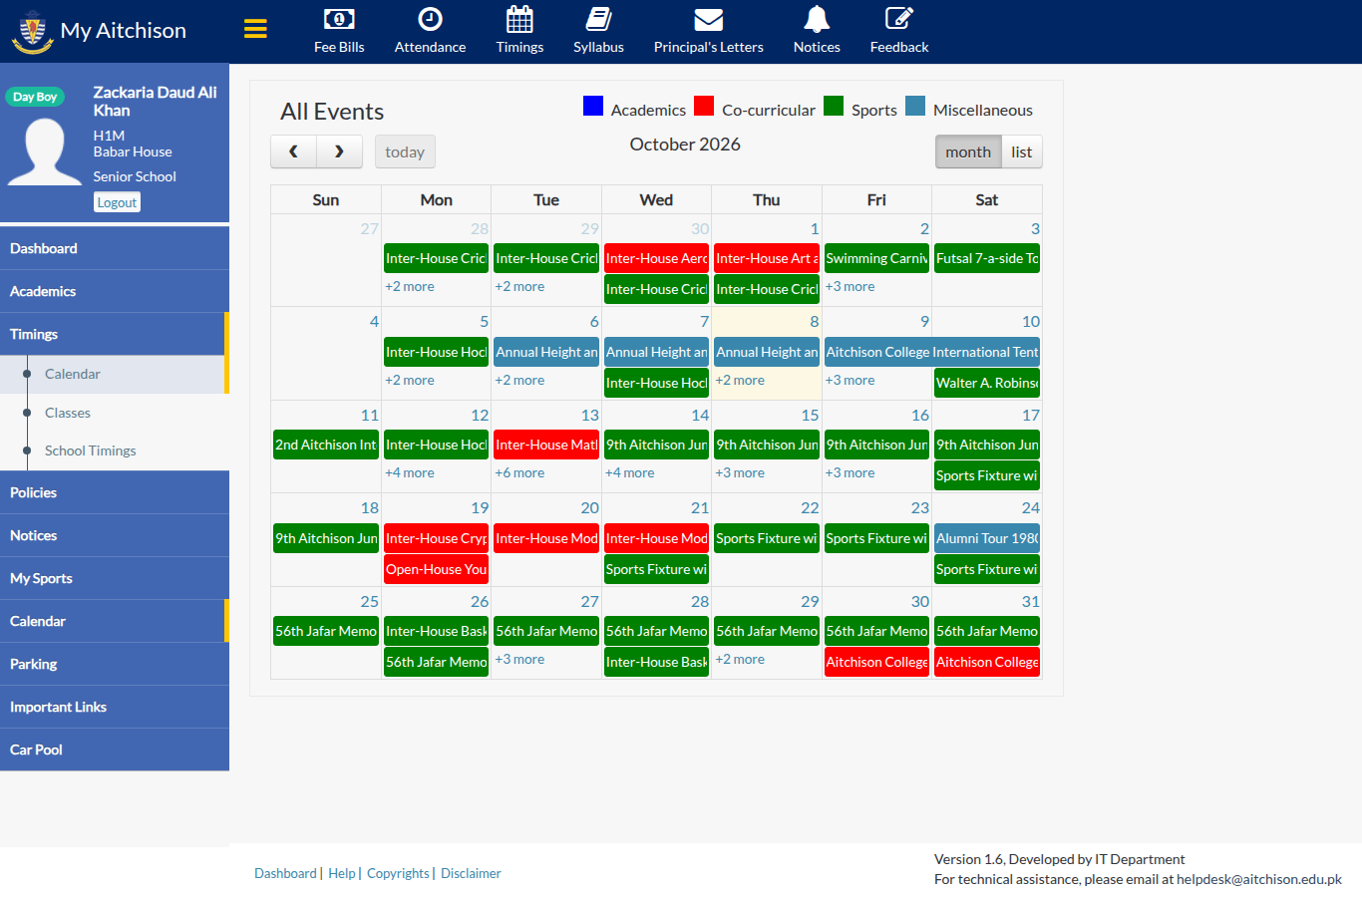Go to previous month arrow
Image resolution: width=1362 pixels, height=897 pixels.
293,151
